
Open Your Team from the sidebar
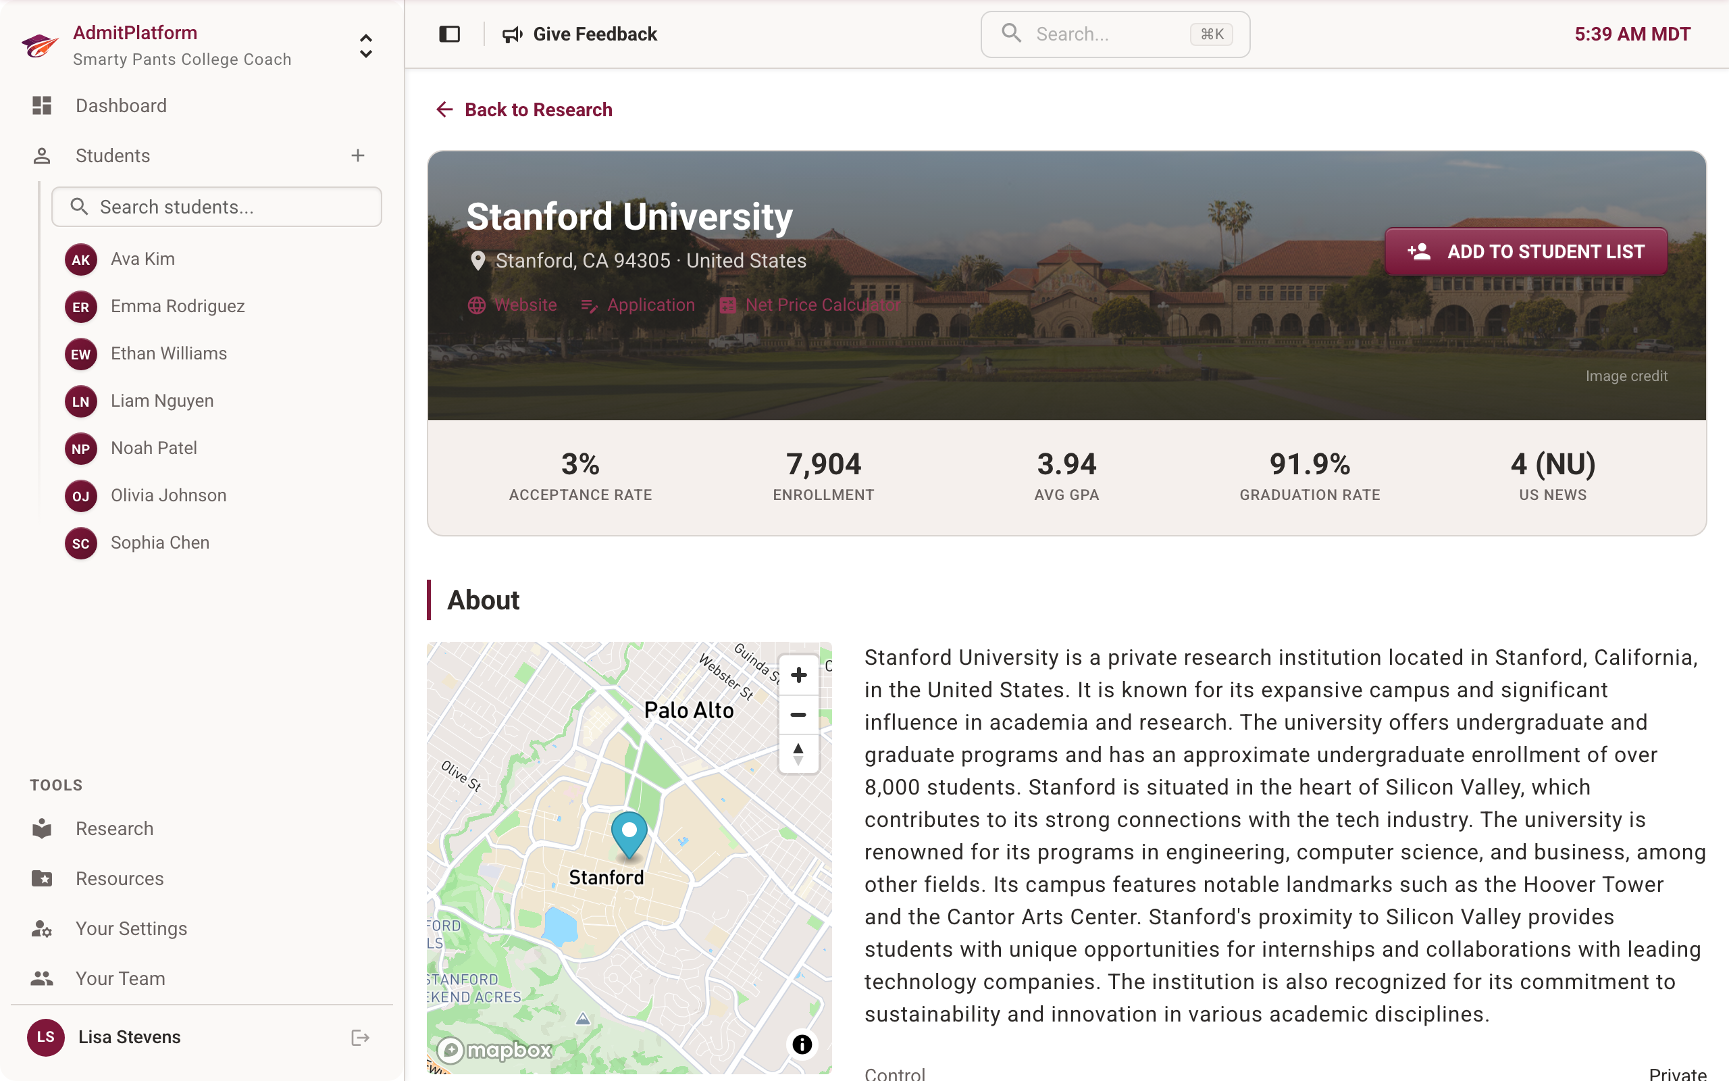119,978
